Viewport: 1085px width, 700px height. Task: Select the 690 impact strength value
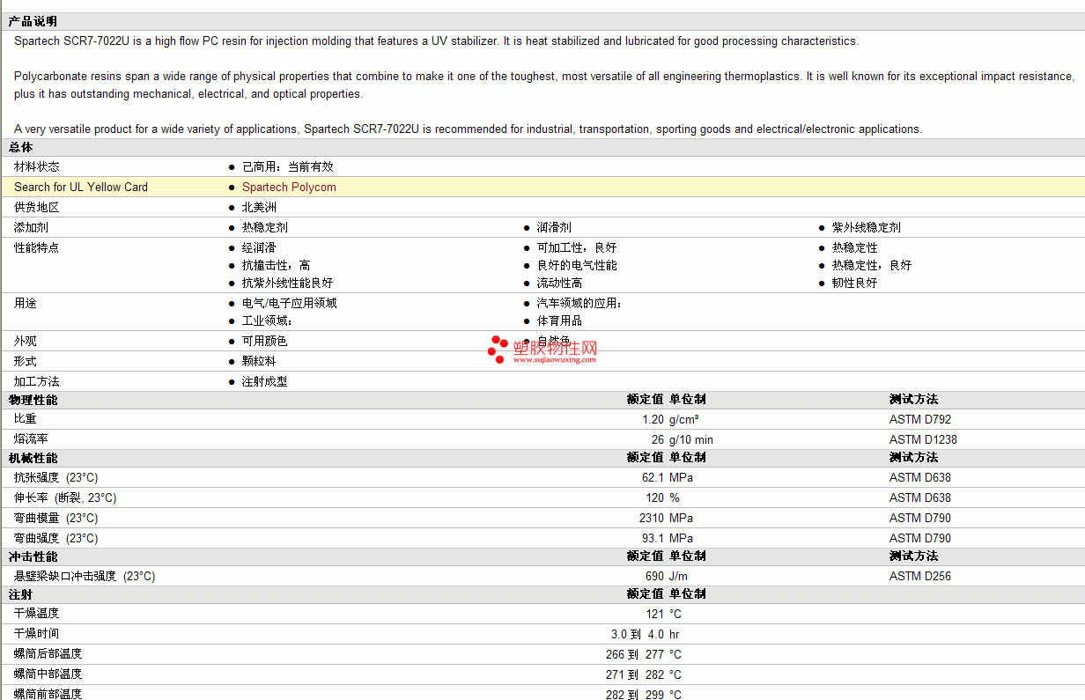click(654, 576)
